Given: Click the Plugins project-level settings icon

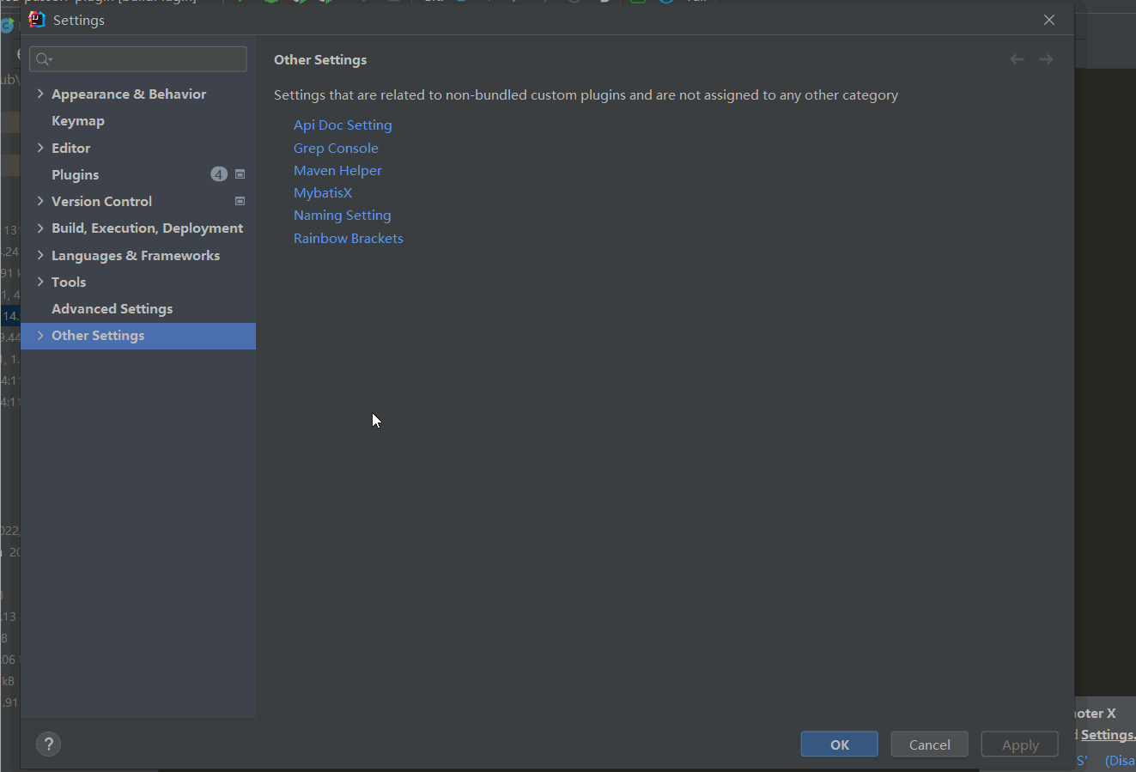Looking at the screenshot, I should [x=240, y=174].
